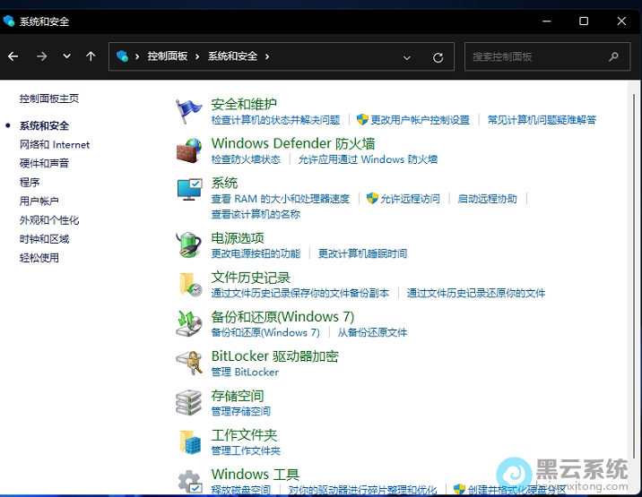Screen dimensions: 642x497
Task: Select 硬件和声音 in the sidebar
Action: point(44,163)
